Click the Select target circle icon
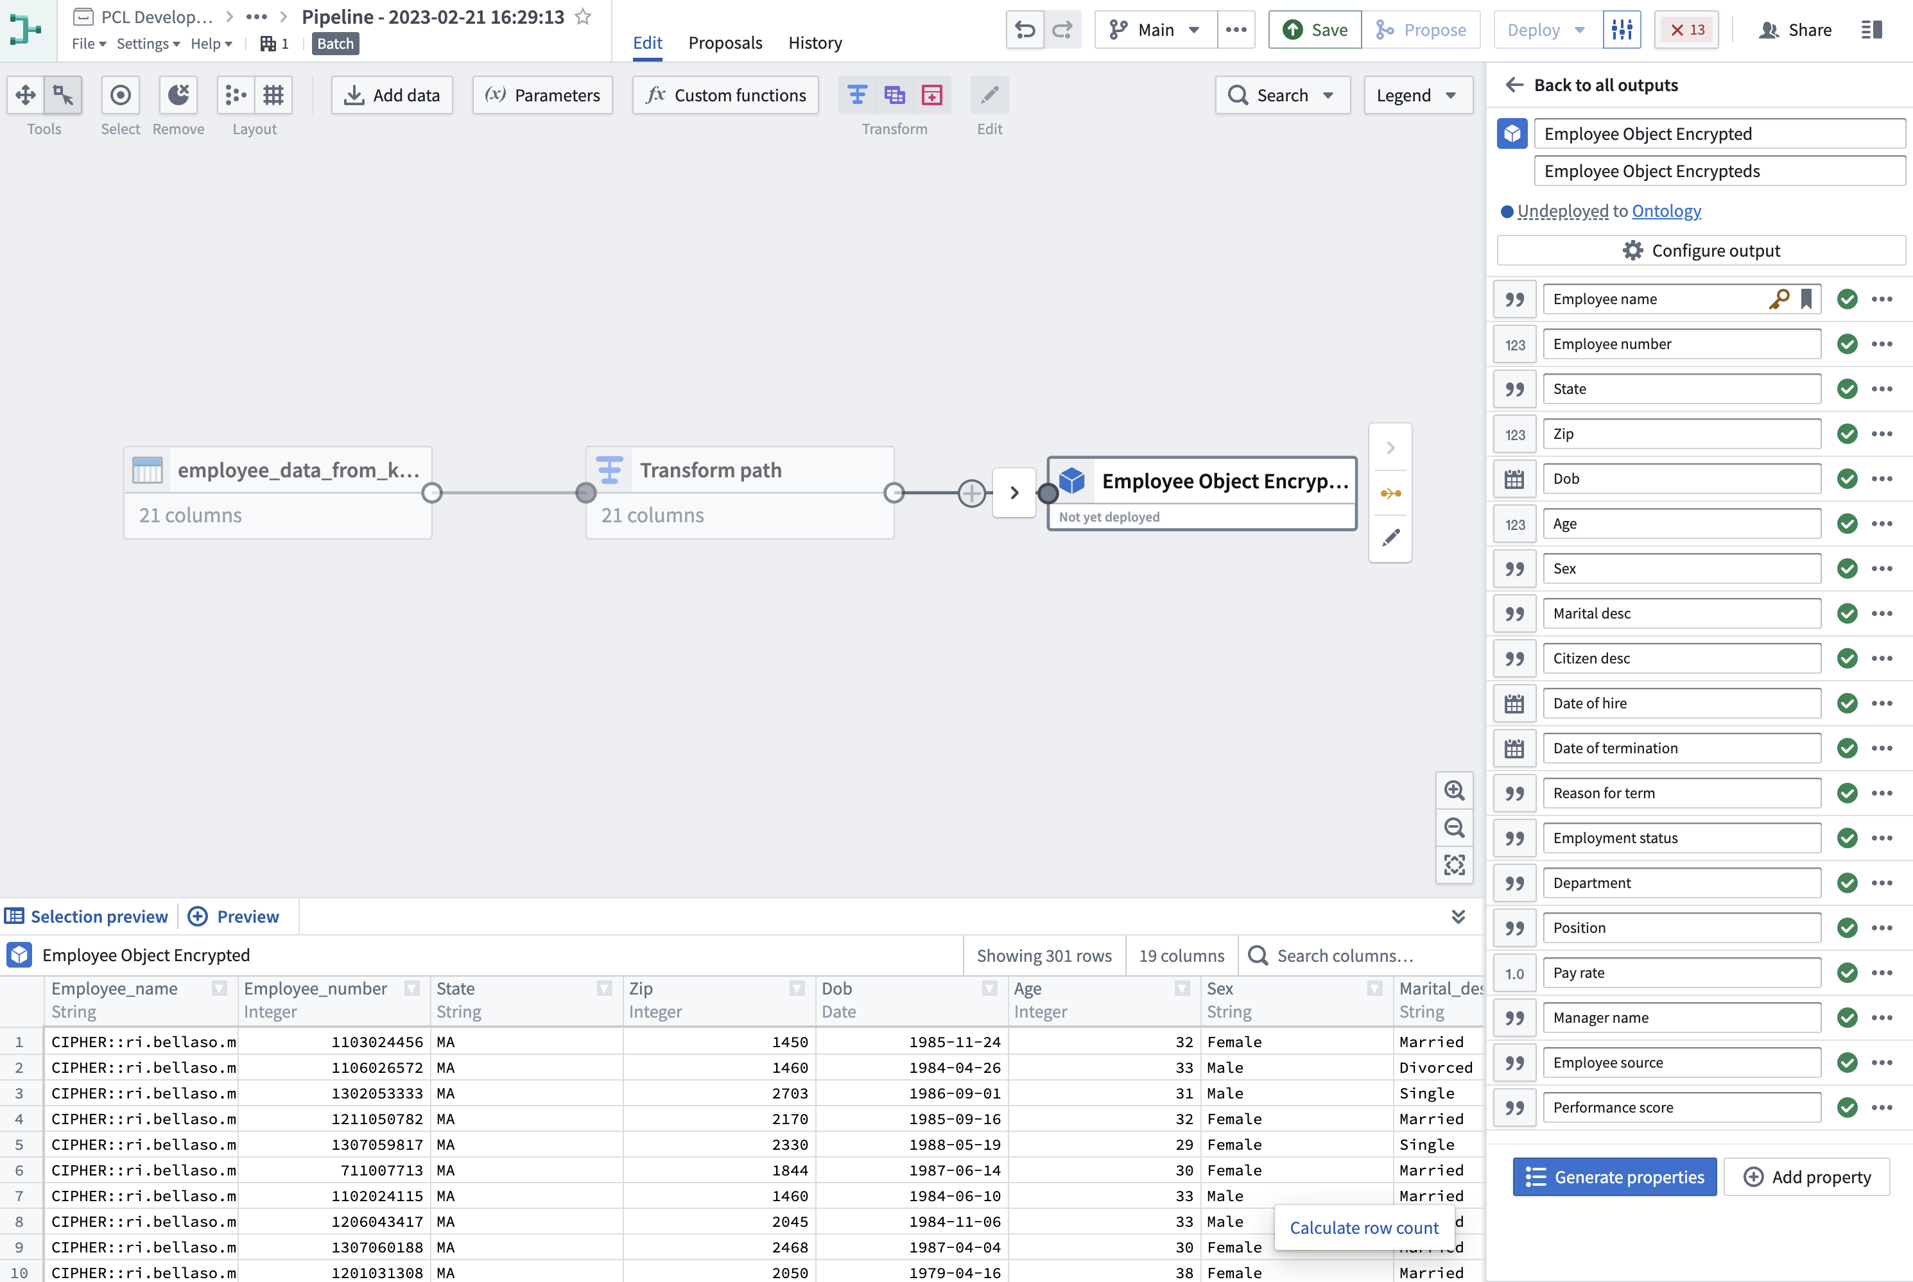The image size is (1913, 1282). pos(120,96)
